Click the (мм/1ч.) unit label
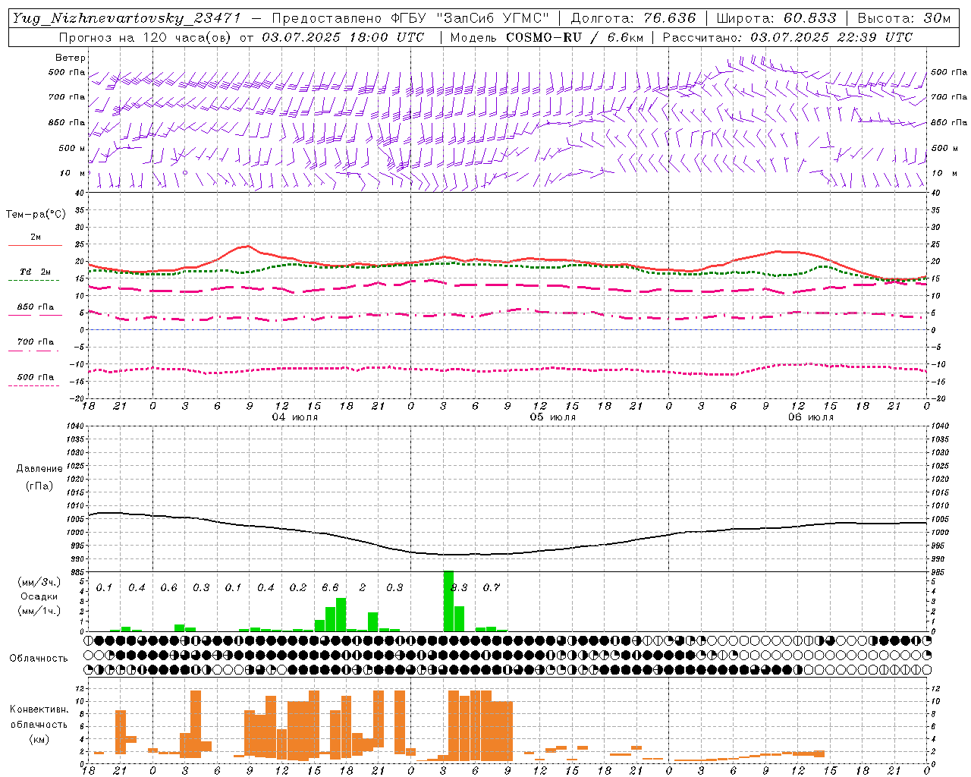This screenshot has height=777, width=971. tap(39, 610)
